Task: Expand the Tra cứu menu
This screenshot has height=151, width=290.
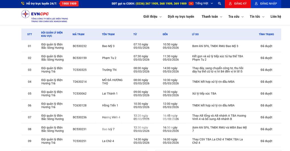Action: [236, 17]
